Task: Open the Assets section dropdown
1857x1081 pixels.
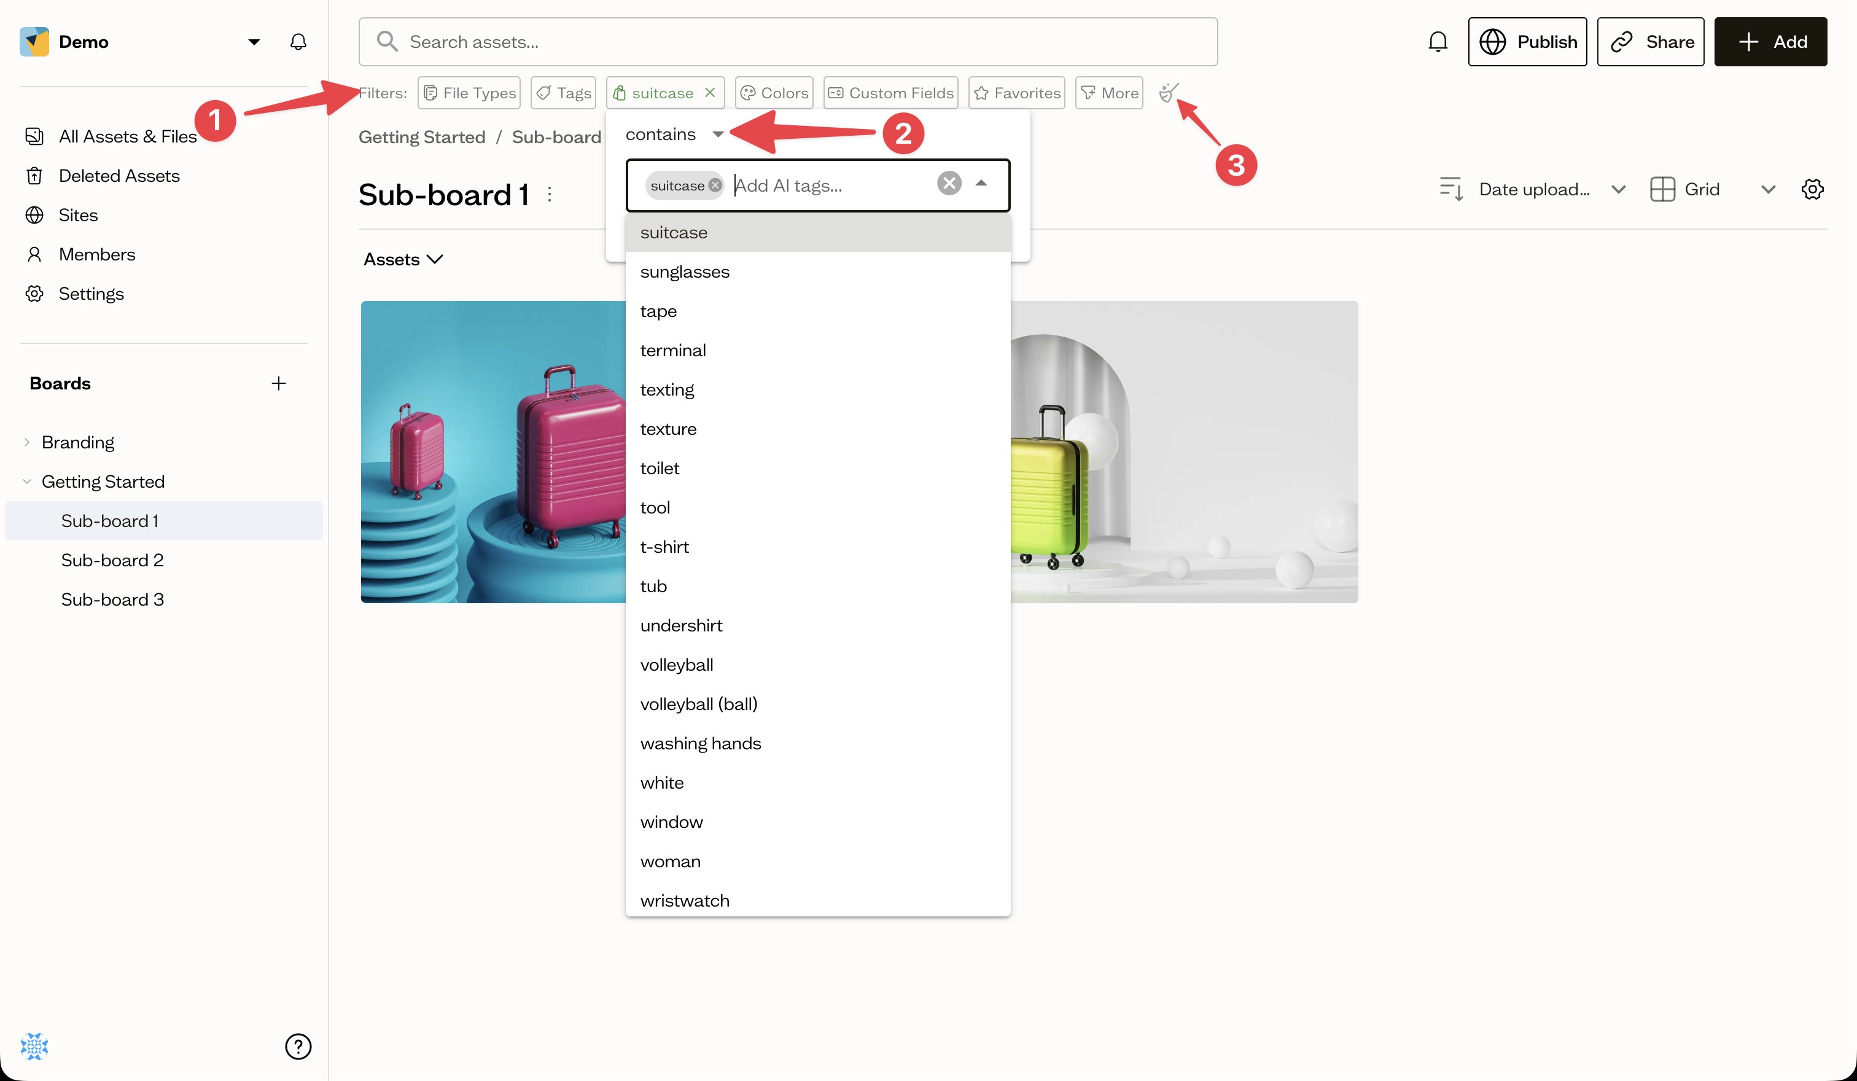Action: (403, 259)
